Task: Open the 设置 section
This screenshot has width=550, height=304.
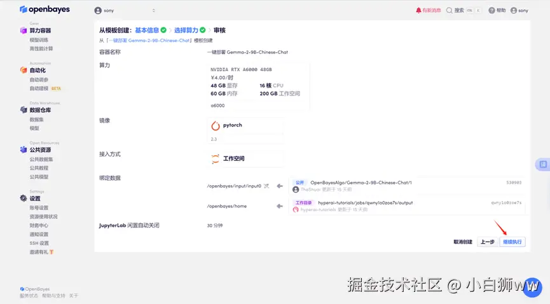Action: [35, 198]
